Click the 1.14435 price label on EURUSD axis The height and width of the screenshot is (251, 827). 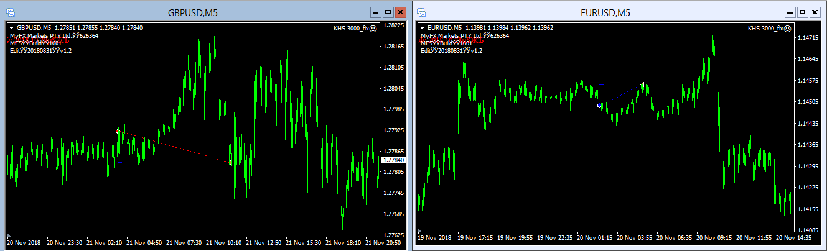[x=808, y=124]
